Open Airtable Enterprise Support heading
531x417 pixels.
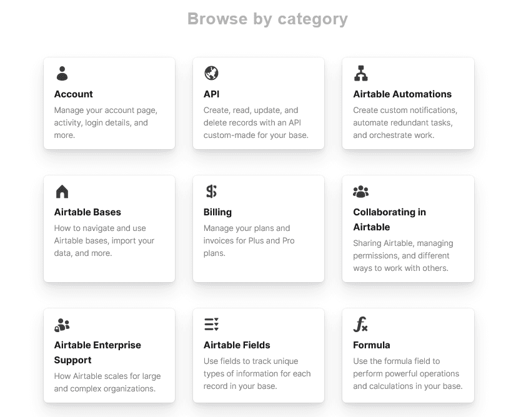(x=97, y=353)
